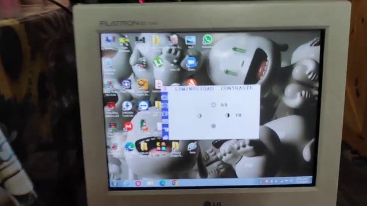The image size is (367, 206).
Task: Open Edge from the taskbar
Action: click(162, 183)
